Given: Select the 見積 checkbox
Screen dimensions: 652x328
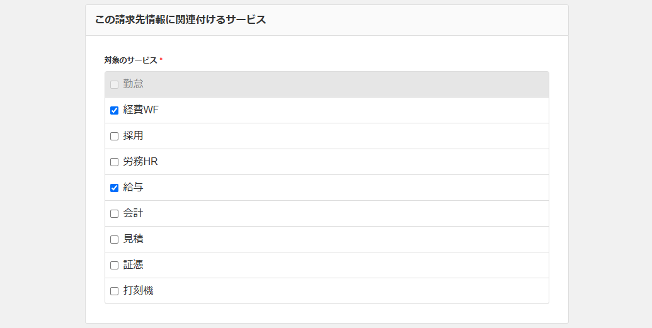Looking at the screenshot, I should pyautogui.click(x=114, y=239).
